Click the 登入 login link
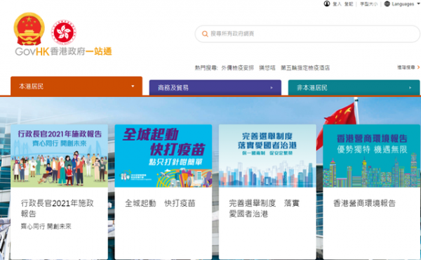The width and height of the screenshot is (421, 260). (x=337, y=4)
